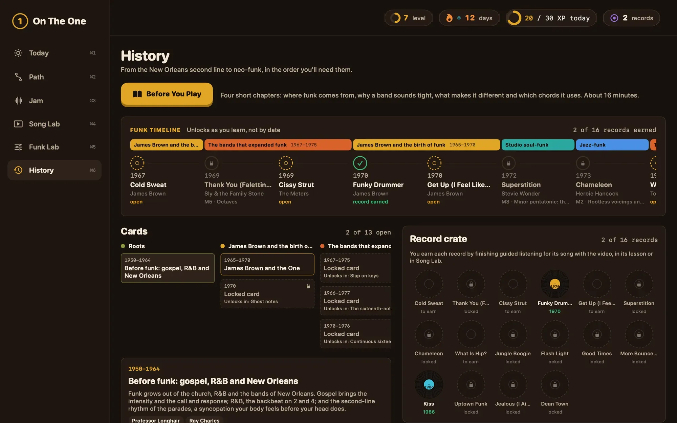677x423 pixels.
Task: Click the Cold Sweat record slot
Action: pos(429,284)
